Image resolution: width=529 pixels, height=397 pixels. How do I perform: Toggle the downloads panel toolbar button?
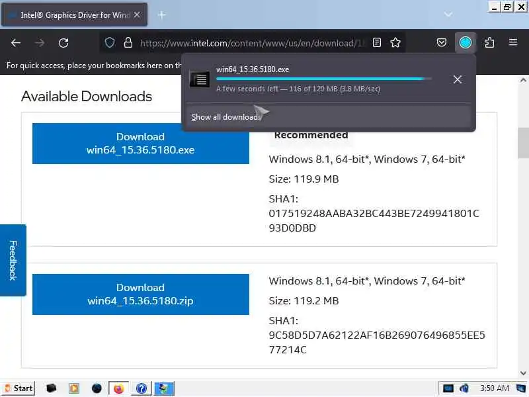point(466,42)
